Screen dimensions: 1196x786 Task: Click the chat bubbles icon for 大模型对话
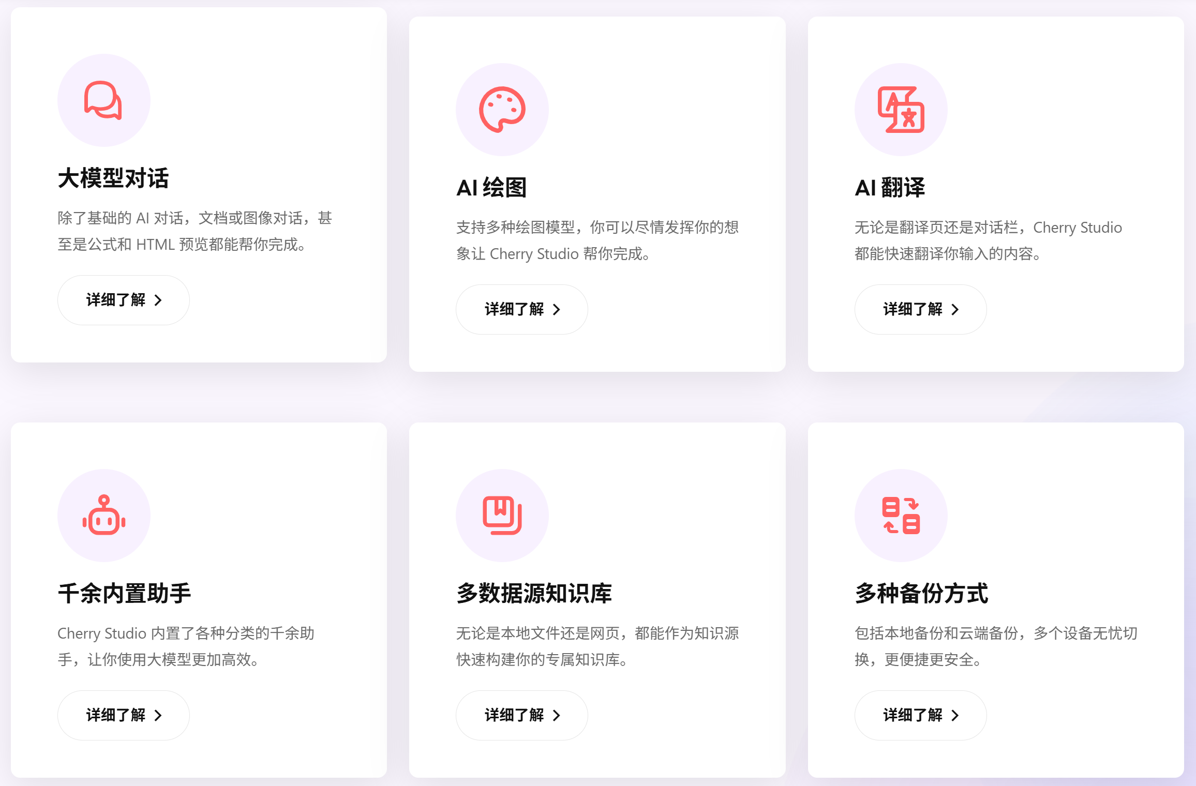point(103,100)
